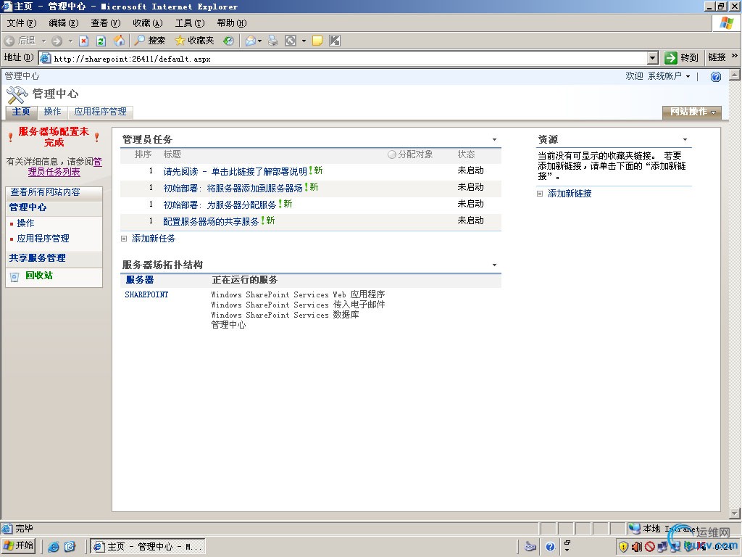
Task: Open task 将服务器添加到服务器场
Action: pyautogui.click(x=233, y=188)
